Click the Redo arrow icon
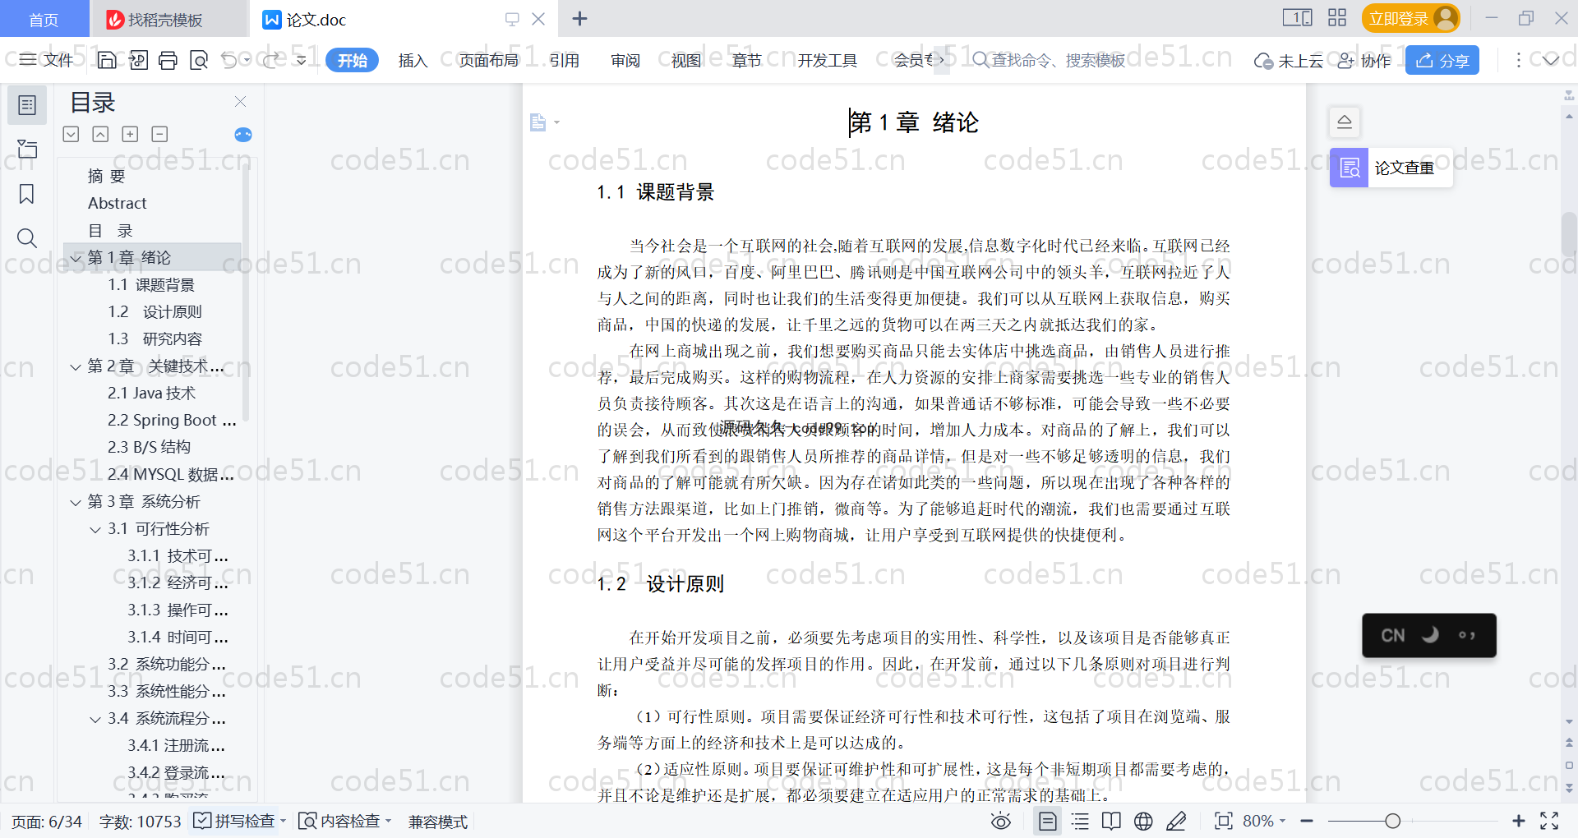The height and width of the screenshot is (838, 1578). click(x=270, y=60)
